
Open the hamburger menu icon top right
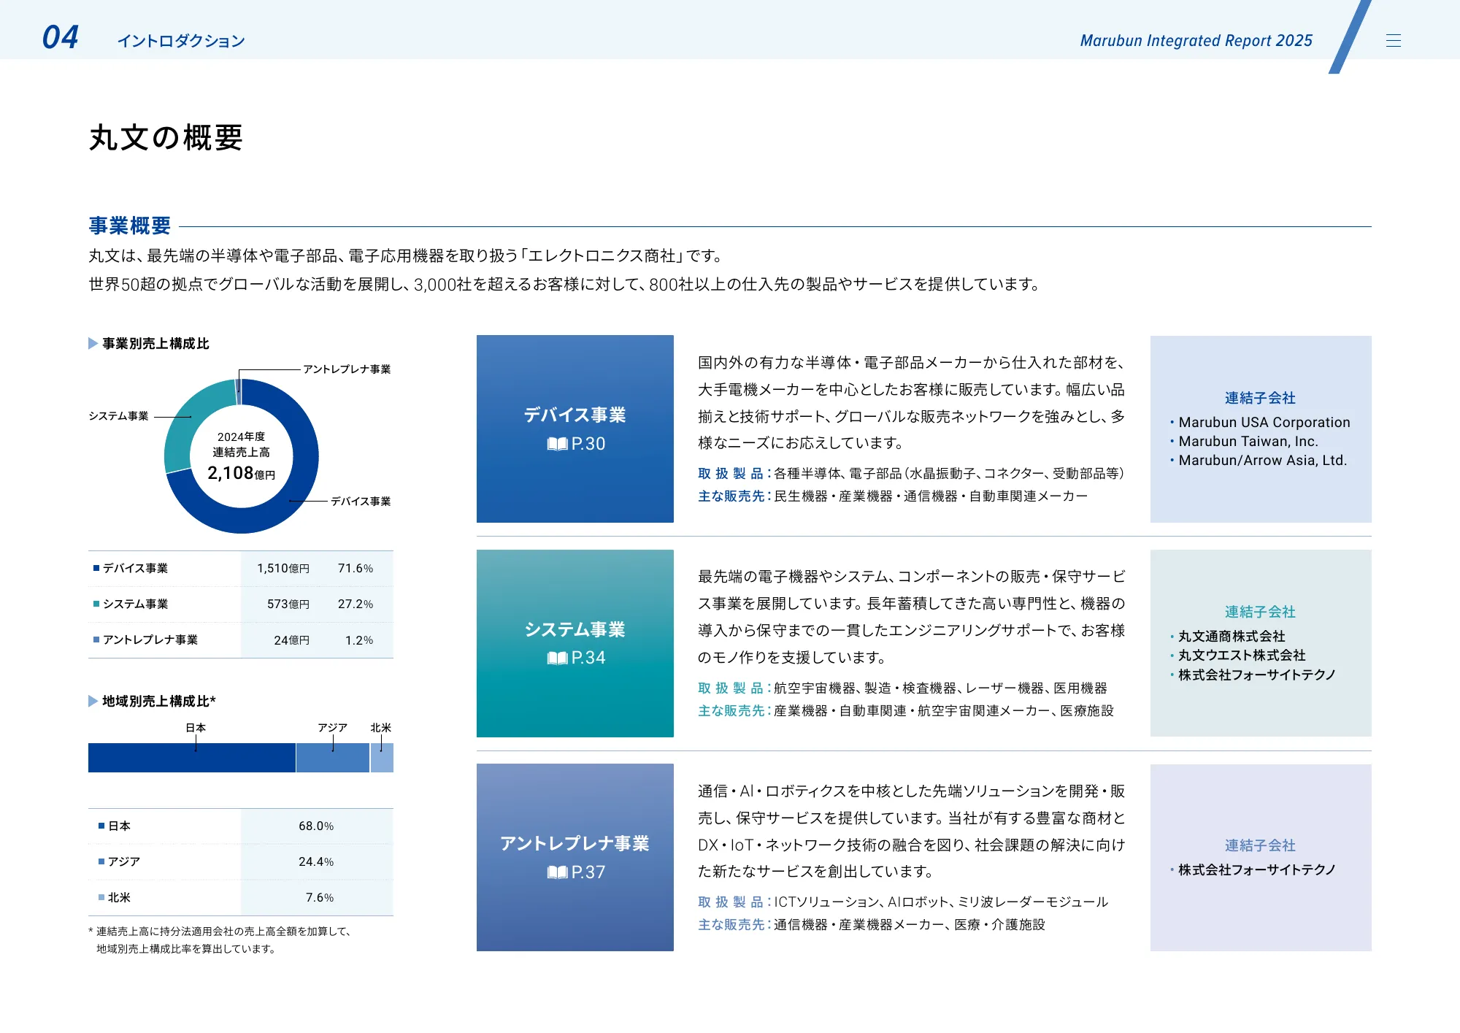1394,40
